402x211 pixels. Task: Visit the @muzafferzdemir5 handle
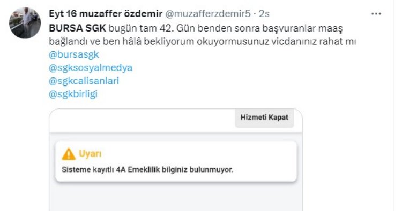[x=207, y=14]
